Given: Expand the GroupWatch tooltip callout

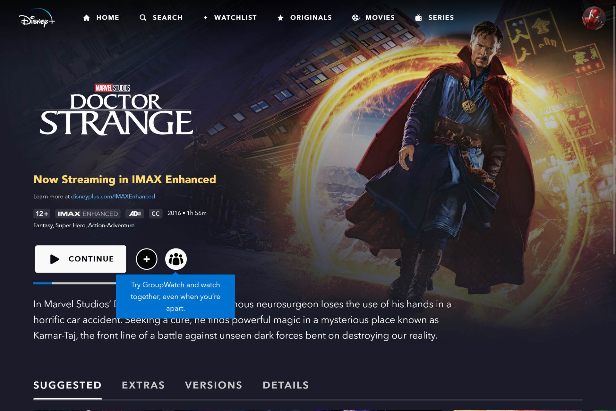Looking at the screenshot, I should [x=175, y=296].
